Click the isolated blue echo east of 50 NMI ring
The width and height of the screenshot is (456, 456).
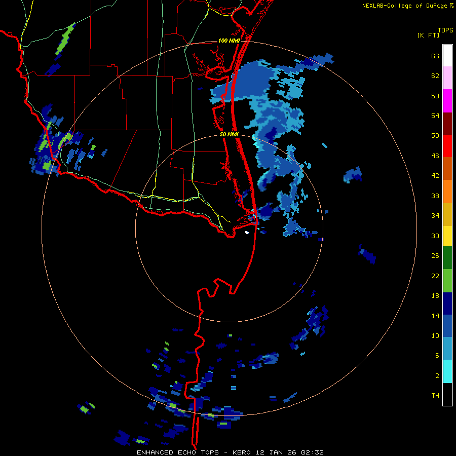pos(353,175)
